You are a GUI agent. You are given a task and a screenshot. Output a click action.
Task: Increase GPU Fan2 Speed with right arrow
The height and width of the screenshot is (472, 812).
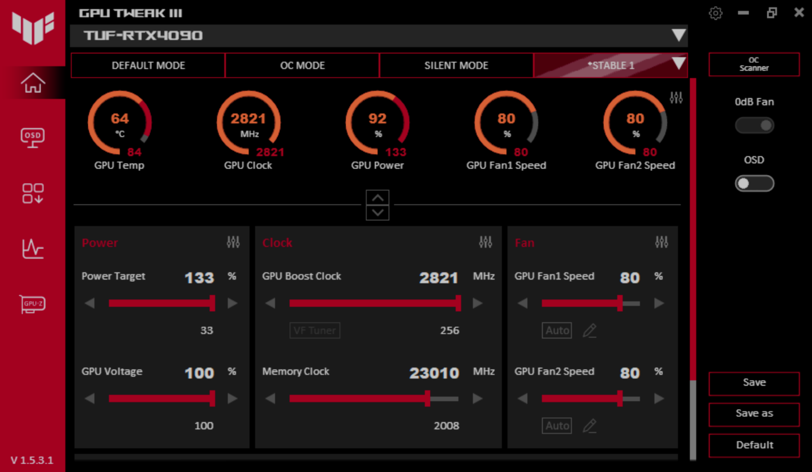(659, 399)
